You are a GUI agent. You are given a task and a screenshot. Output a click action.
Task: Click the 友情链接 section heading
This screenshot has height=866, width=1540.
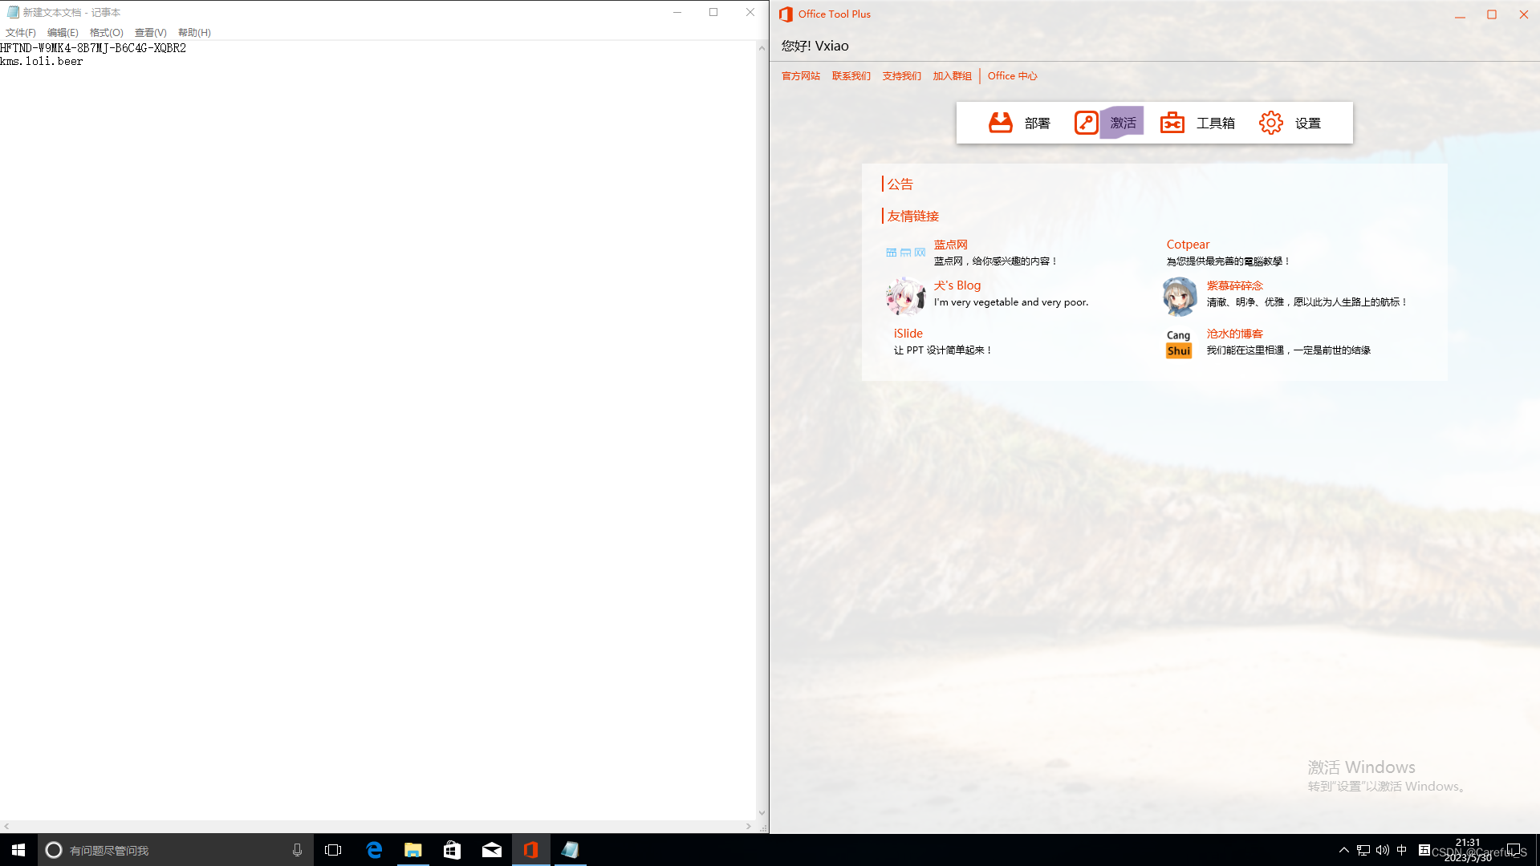tap(912, 216)
